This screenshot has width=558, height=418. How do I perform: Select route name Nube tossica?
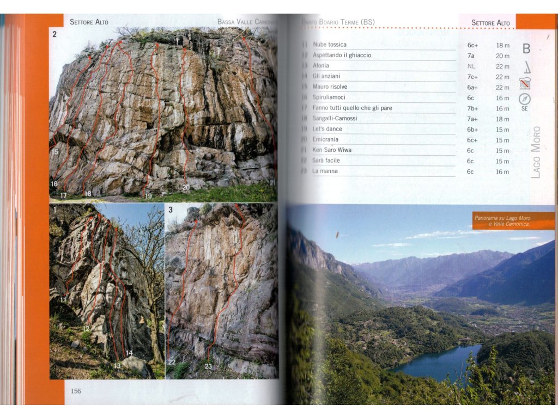(x=330, y=45)
